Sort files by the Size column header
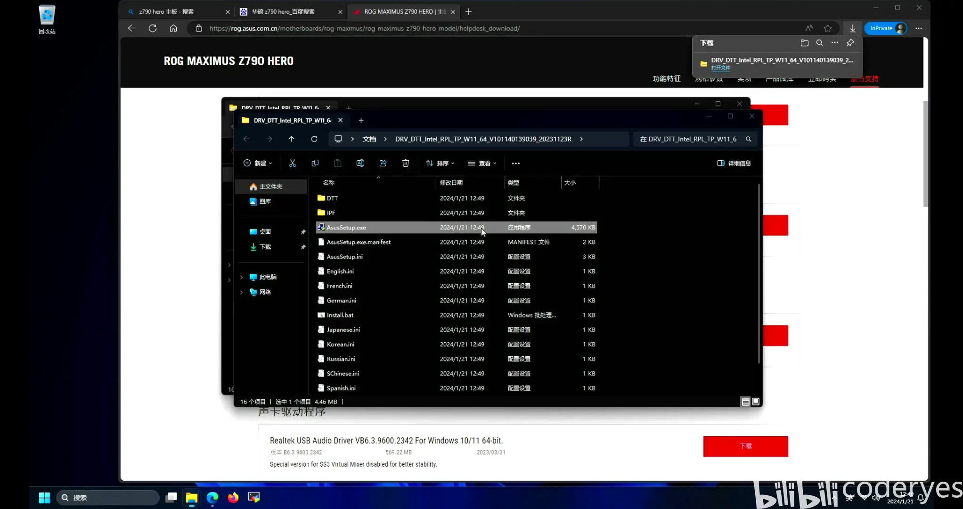The width and height of the screenshot is (963, 509). 570,182
